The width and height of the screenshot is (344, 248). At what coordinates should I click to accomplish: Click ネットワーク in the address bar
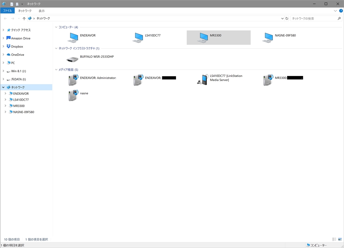pos(43,18)
